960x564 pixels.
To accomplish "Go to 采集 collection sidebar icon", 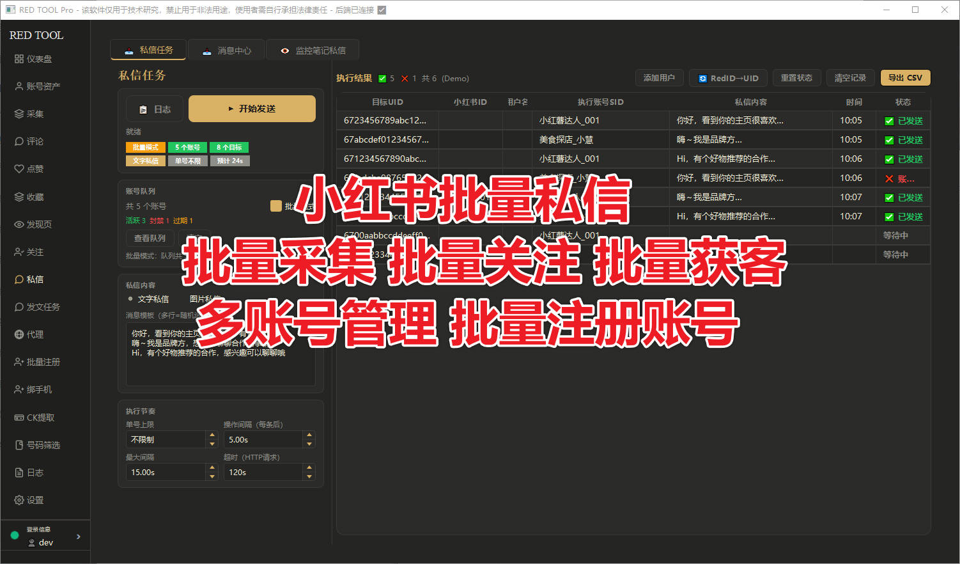I will click(19, 114).
